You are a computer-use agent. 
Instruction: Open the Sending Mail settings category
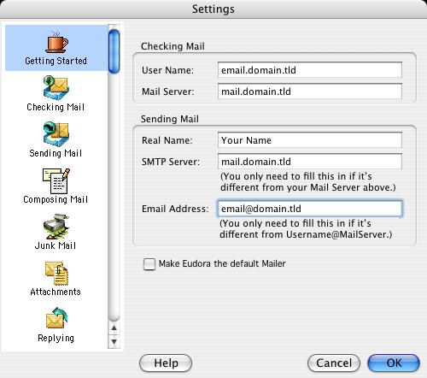click(x=56, y=139)
